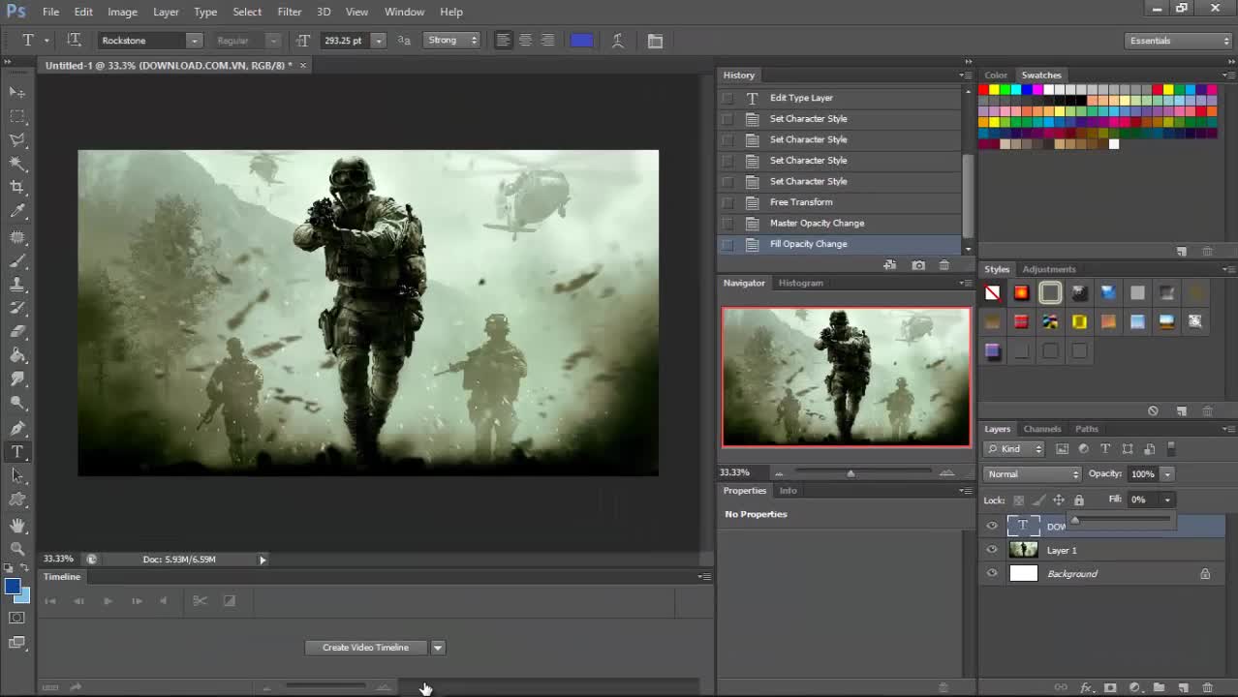This screenshot has height=697, width=1238.
Task: Switch to the Channels tab
Action: coord(1042,429)
